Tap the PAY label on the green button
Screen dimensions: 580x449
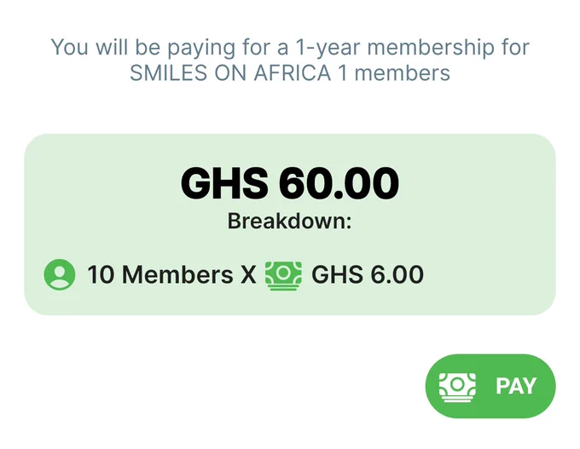[516, 386]
